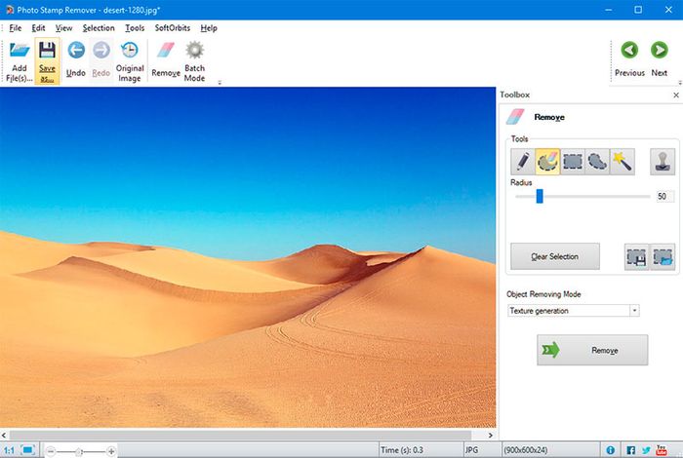The width and height of the screenshot is (683, 458).
Task: Click the green-arrow Remove button
Action: click(x=591, y=350)
